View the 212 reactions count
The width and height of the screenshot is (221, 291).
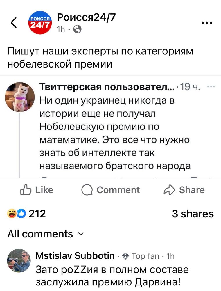tap(37, 214)
